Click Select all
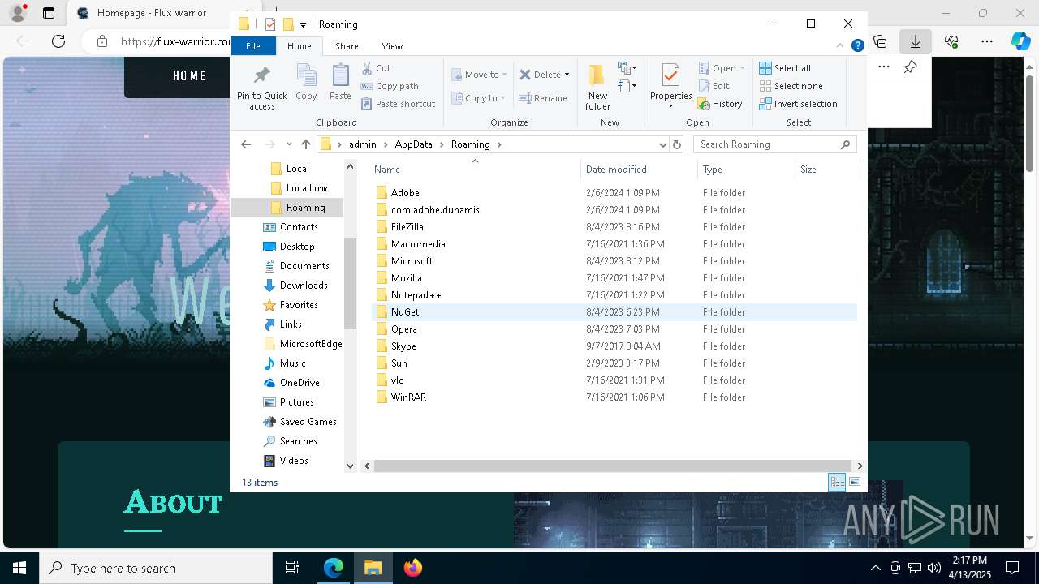The width and height of the screenshot is (1039, 584). 785,68
